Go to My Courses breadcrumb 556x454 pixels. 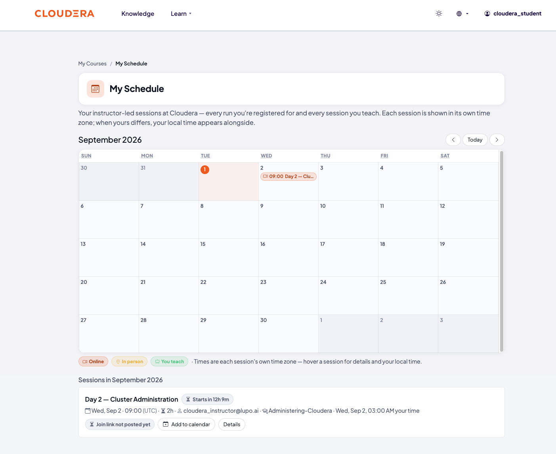click(x=92, y=63)
